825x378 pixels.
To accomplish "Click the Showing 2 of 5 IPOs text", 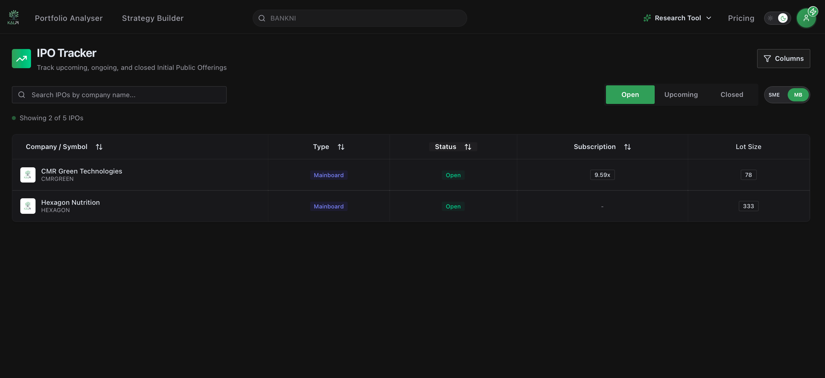I will pos(51,118).
